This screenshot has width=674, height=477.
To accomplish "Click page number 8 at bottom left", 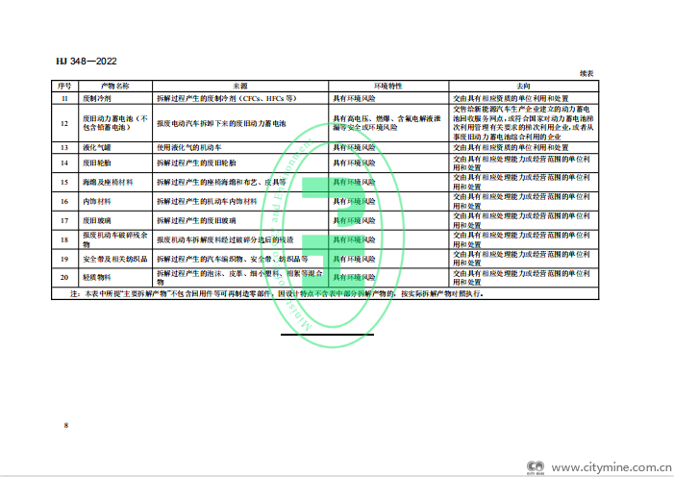I will [x=65, y=425].
